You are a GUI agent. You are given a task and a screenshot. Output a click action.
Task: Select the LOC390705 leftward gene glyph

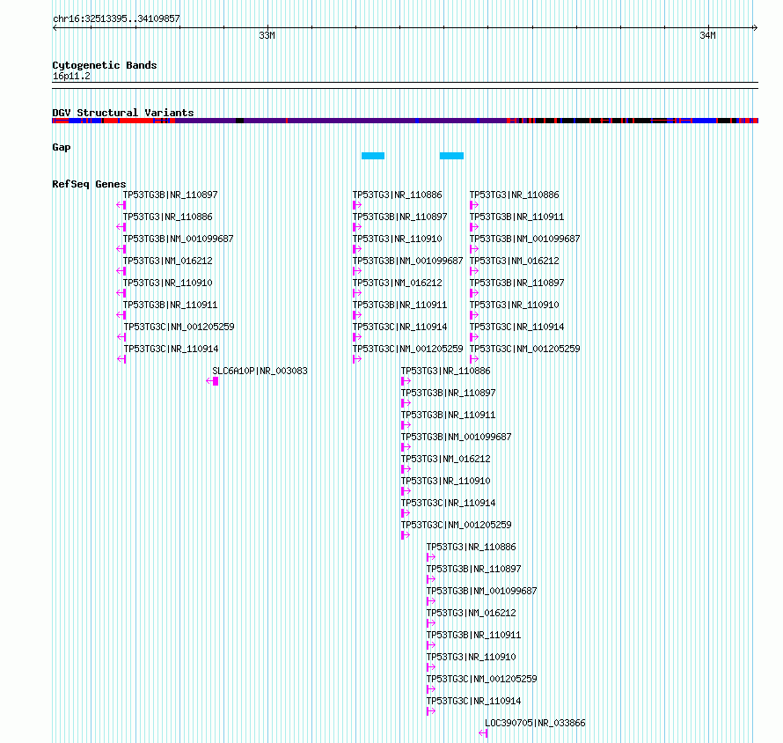(x=483, y=733)
